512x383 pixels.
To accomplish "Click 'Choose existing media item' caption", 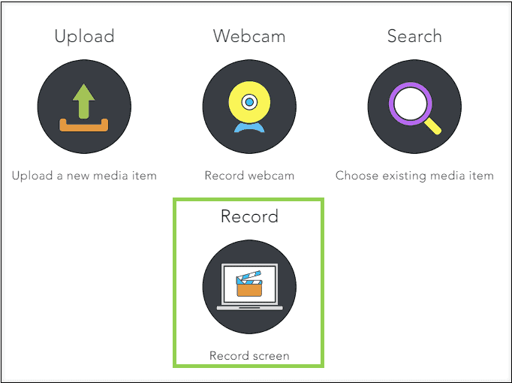I will 414,176.
